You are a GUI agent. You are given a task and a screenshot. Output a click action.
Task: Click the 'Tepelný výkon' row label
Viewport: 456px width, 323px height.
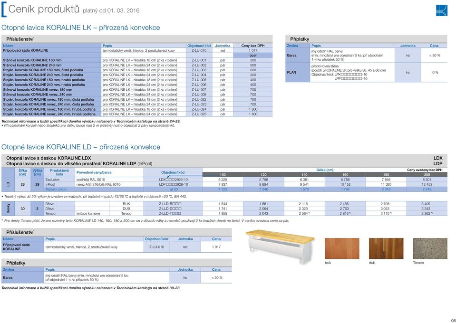(x=56, y=190)
